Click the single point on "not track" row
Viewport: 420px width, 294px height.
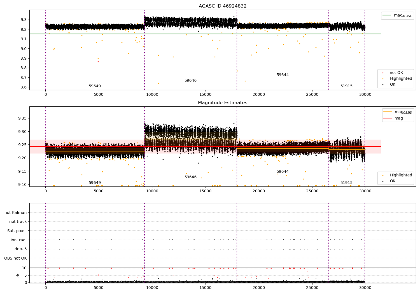point(289,221)
